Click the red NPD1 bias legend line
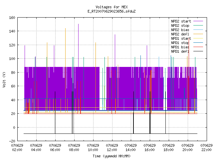 (198, 47)
